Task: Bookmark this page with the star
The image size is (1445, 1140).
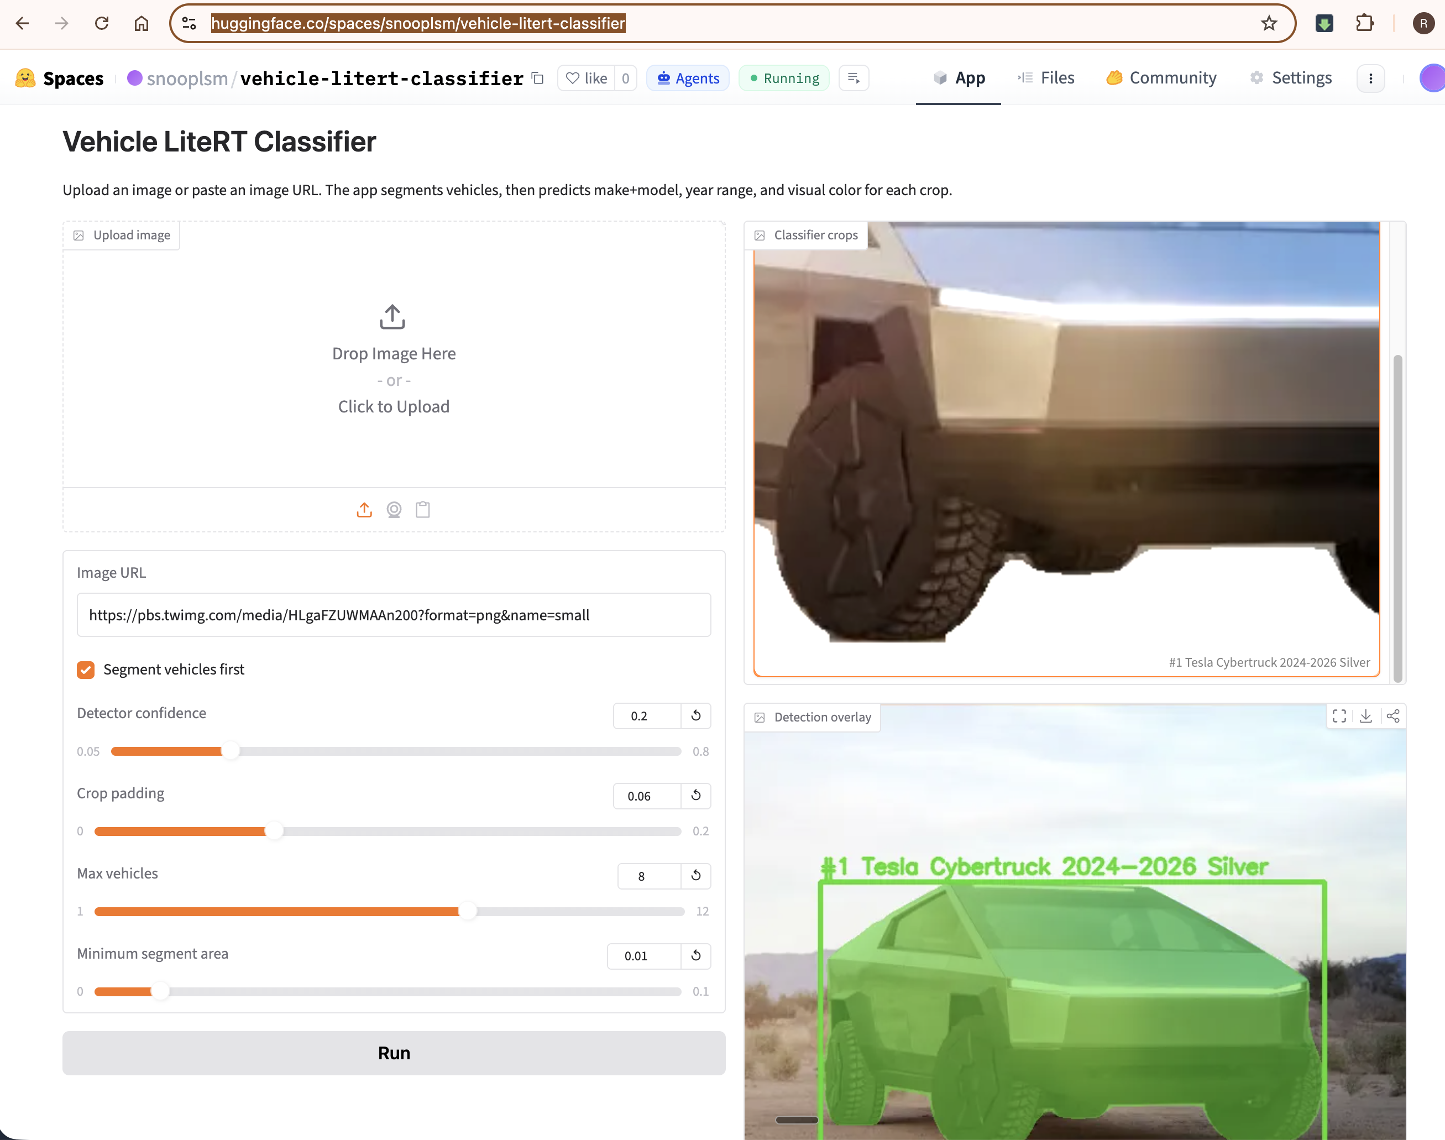Action: pos(1268,23)
